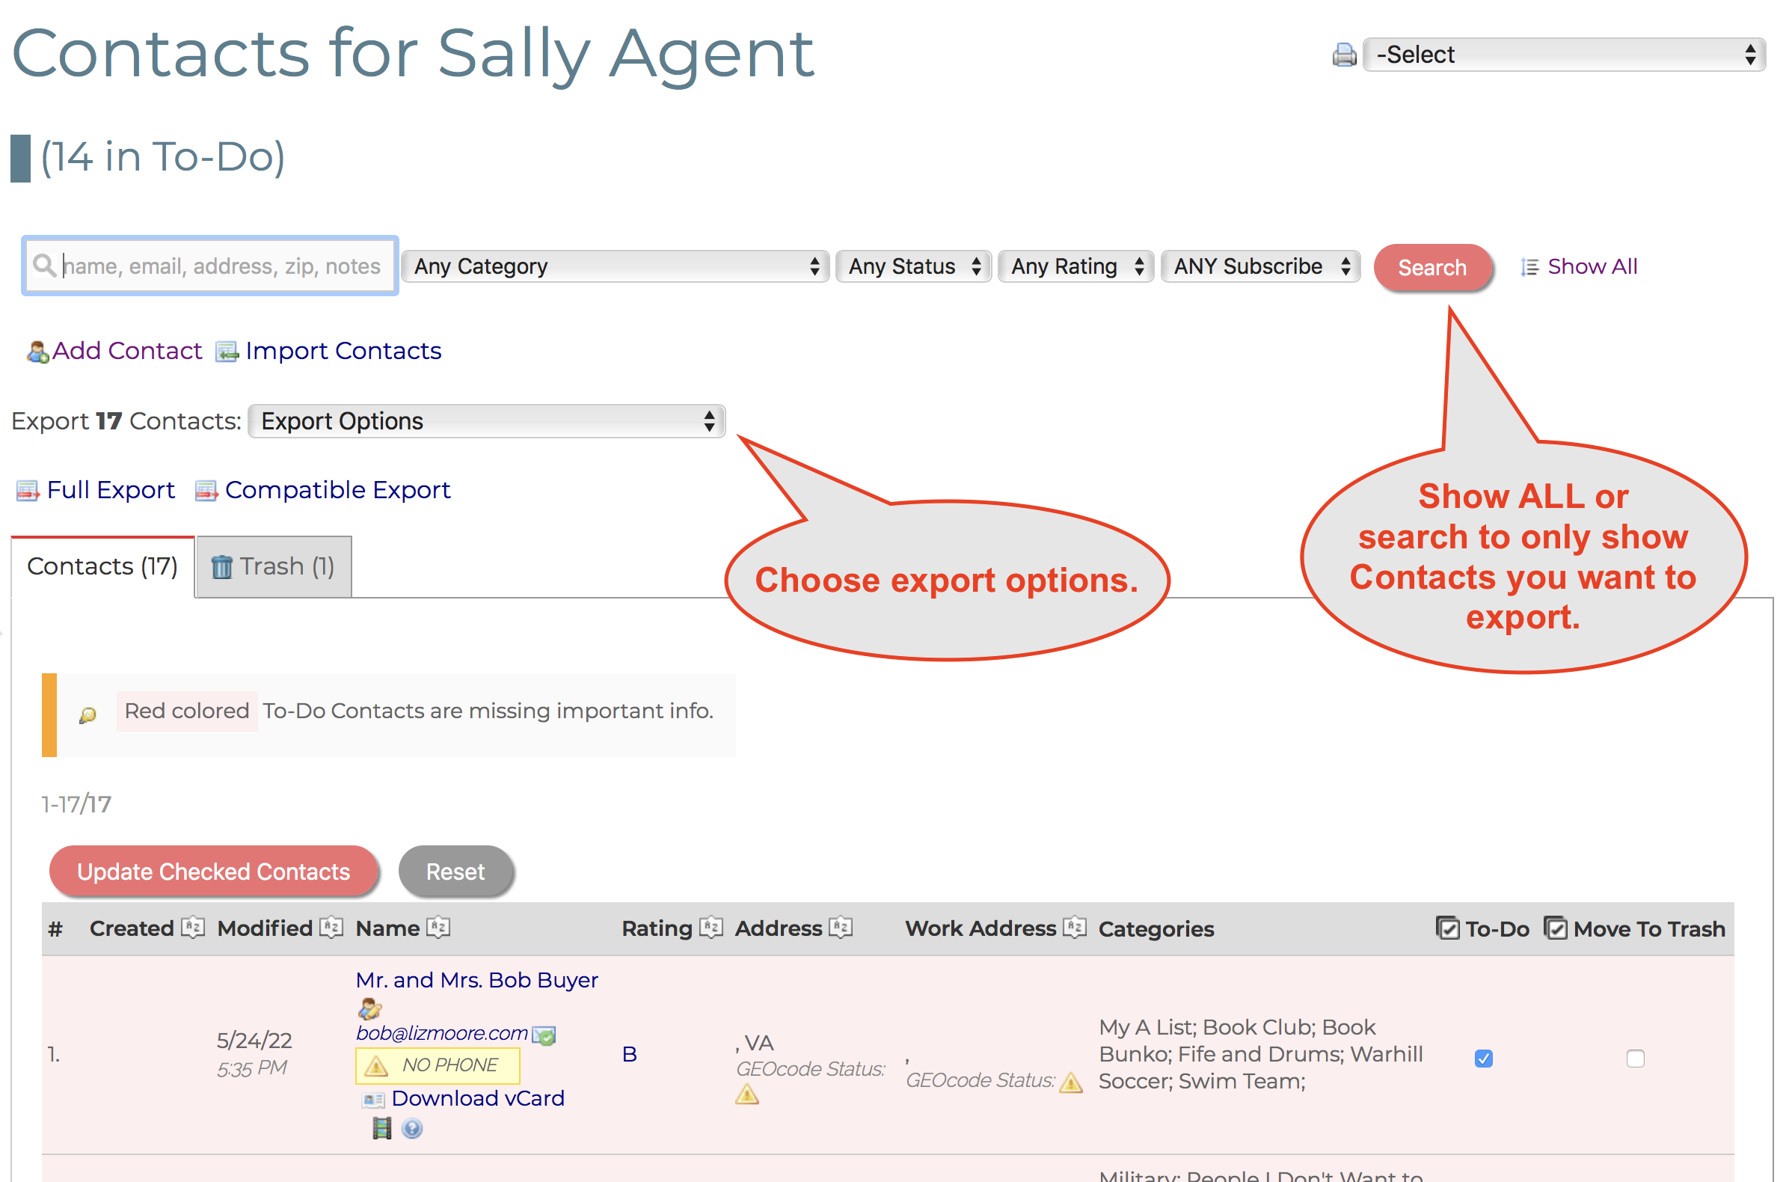Screen dimensions: 1786x1182
Task: Select the Contacts (17) tab
Action: point(101,566)
